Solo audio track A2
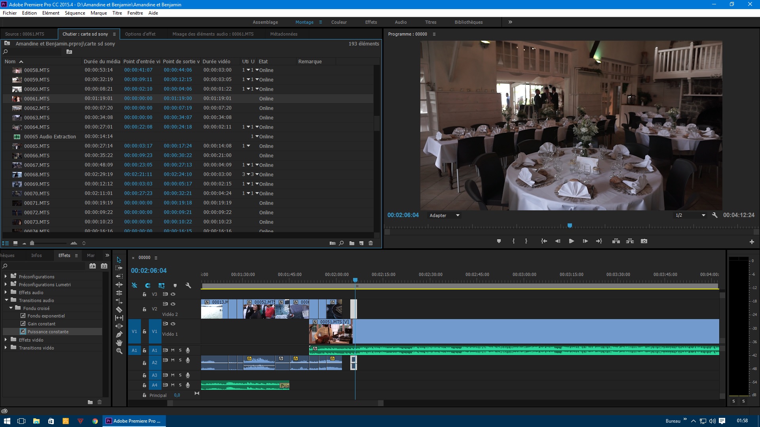Screen dimensions: 760x427 180,360
